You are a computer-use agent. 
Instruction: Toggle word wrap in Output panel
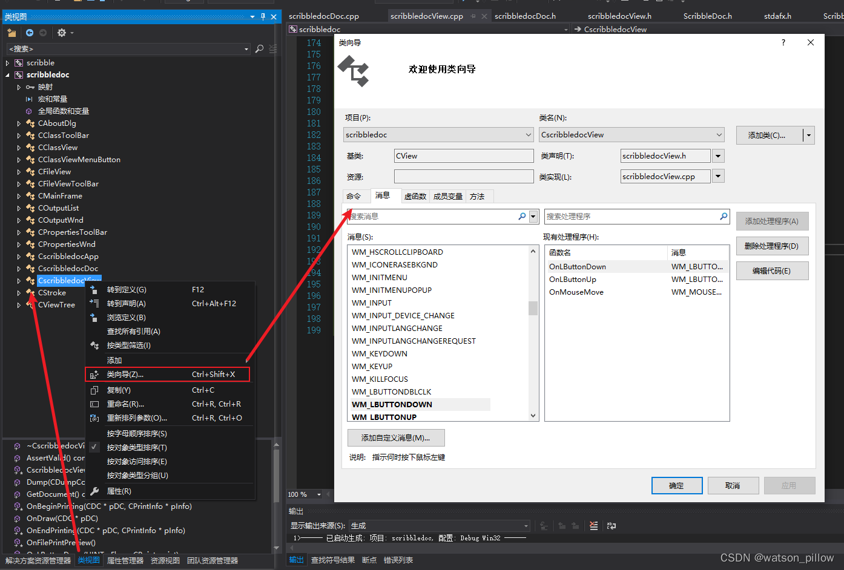tap(612, 526)
